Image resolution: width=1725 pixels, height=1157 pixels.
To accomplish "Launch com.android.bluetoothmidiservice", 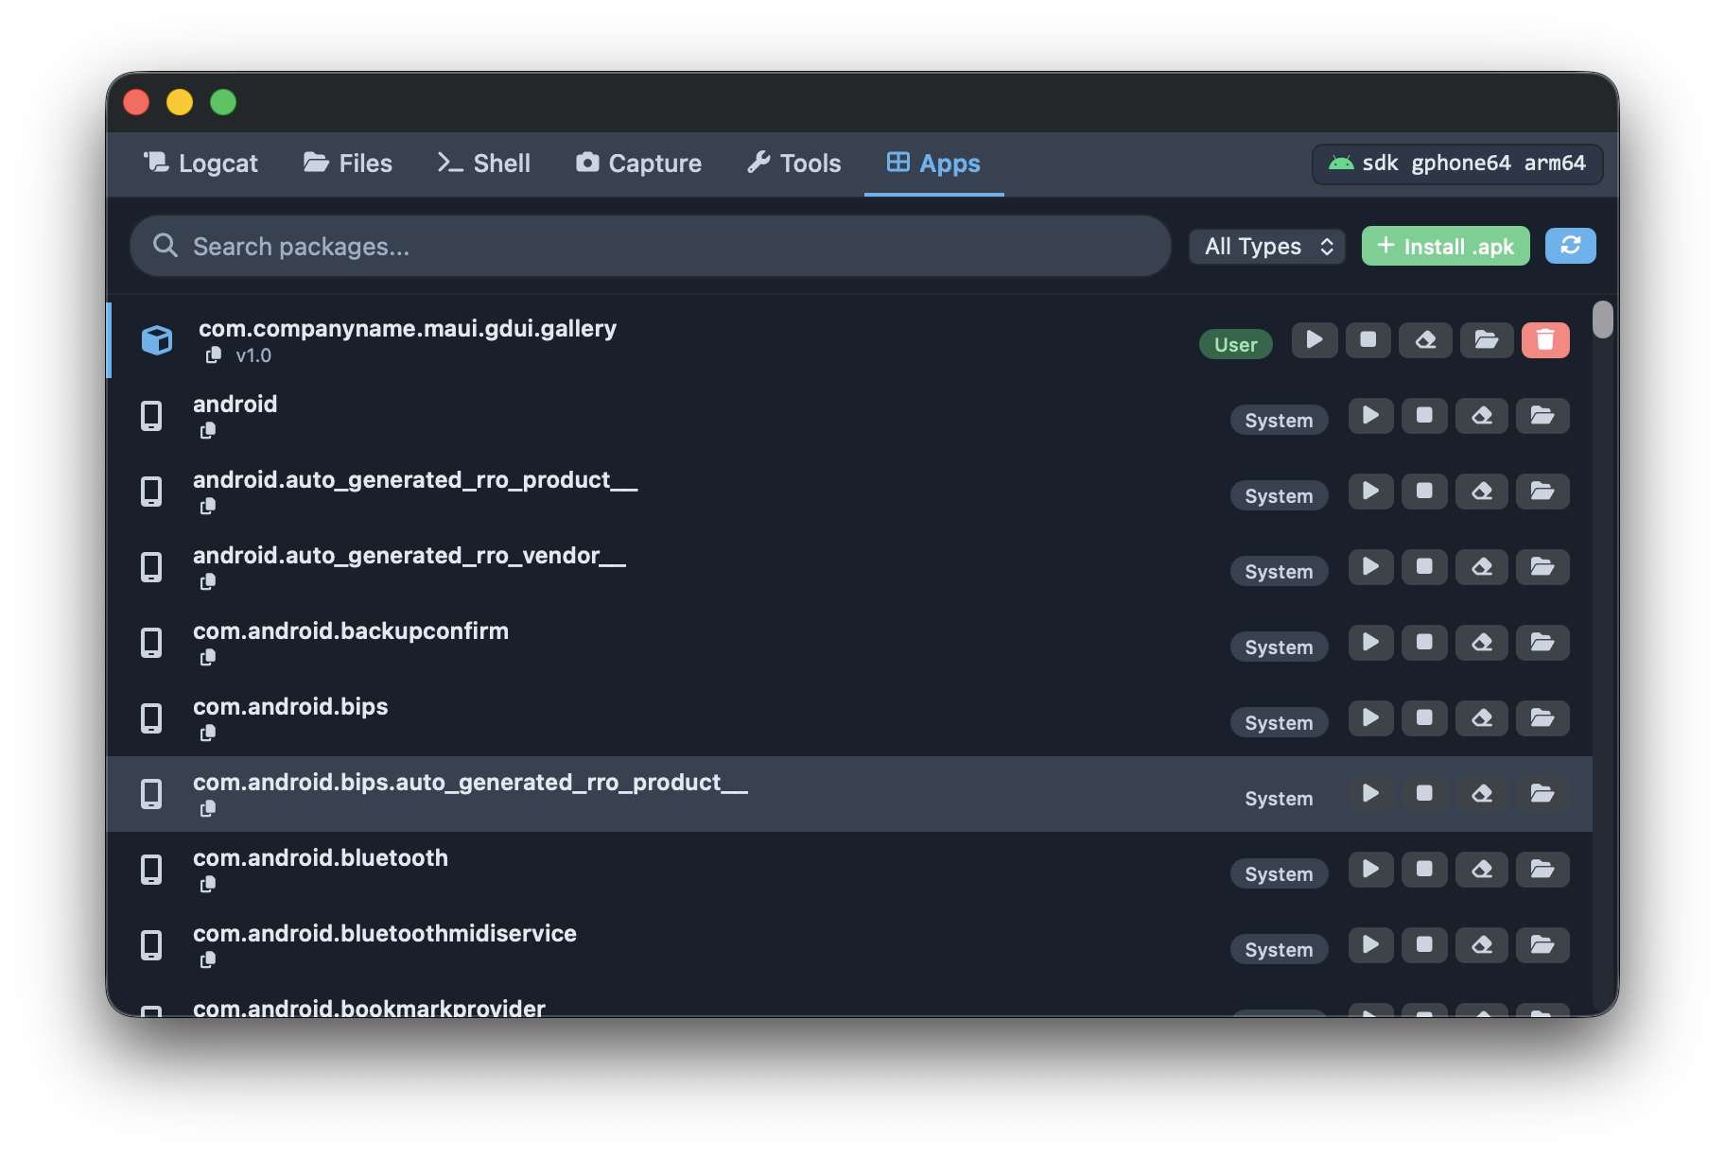I will 1370,945.
